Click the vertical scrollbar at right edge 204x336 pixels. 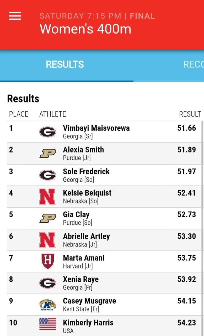202,210
